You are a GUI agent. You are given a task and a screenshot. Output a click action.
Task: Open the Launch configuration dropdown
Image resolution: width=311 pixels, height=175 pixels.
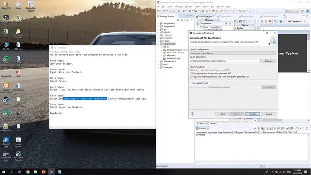click(x=233, y=53)
